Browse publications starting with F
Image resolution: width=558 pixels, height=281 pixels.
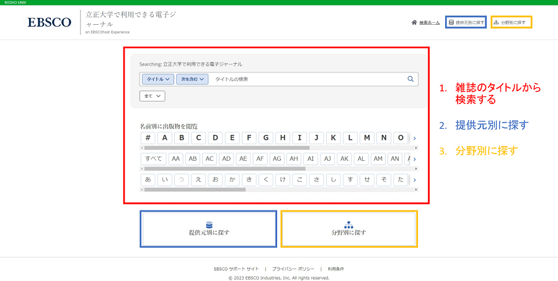point(249,138)
